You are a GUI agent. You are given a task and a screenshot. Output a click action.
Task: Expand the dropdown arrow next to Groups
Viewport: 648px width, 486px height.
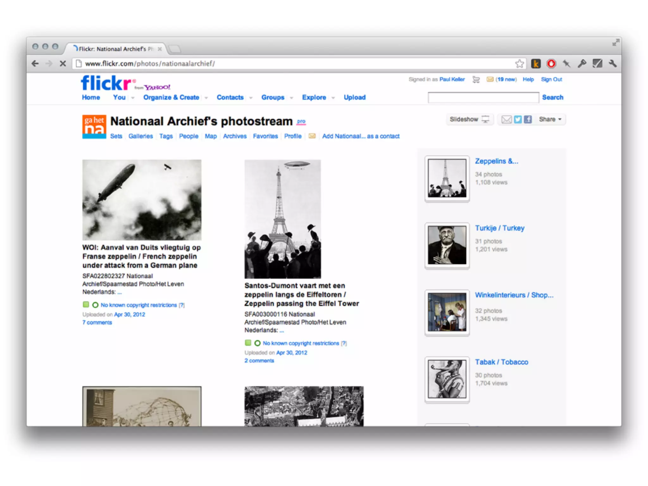coord(291,98)
